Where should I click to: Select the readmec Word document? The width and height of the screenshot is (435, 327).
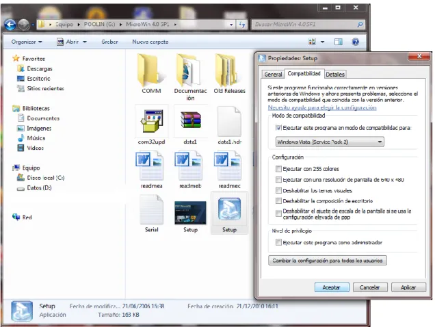[x=229, y=170]
